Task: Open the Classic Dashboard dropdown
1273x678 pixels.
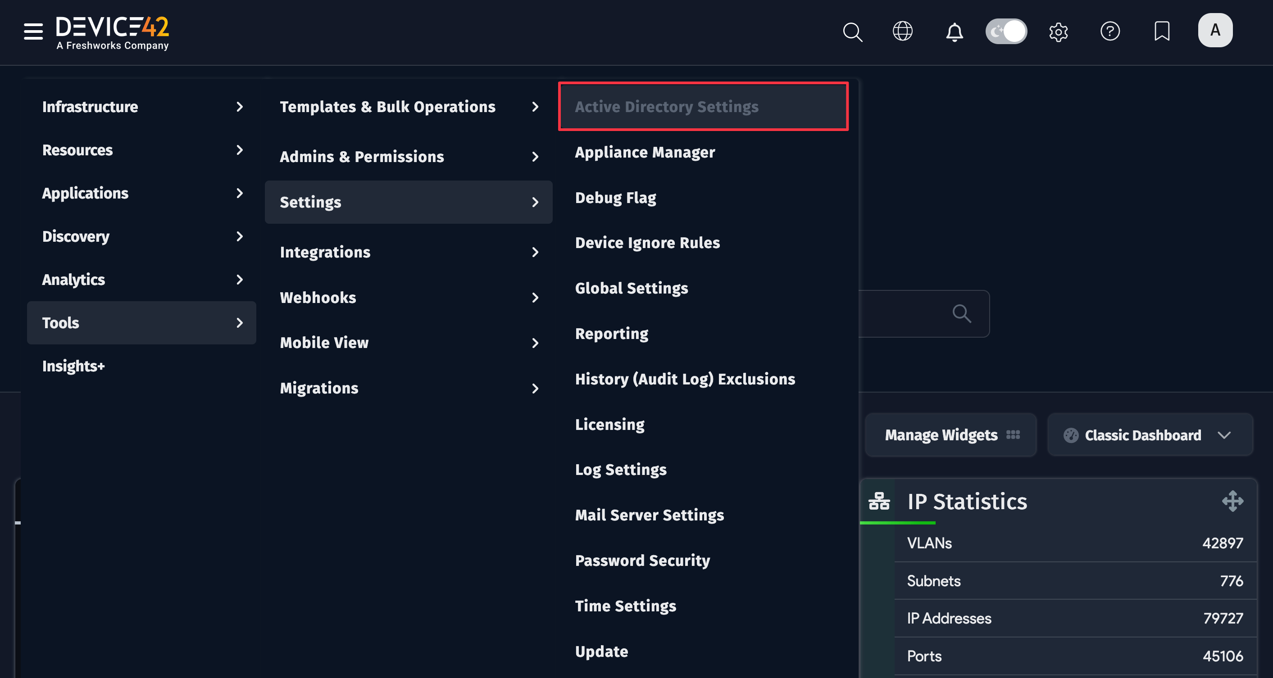Action: [1150, 435]
